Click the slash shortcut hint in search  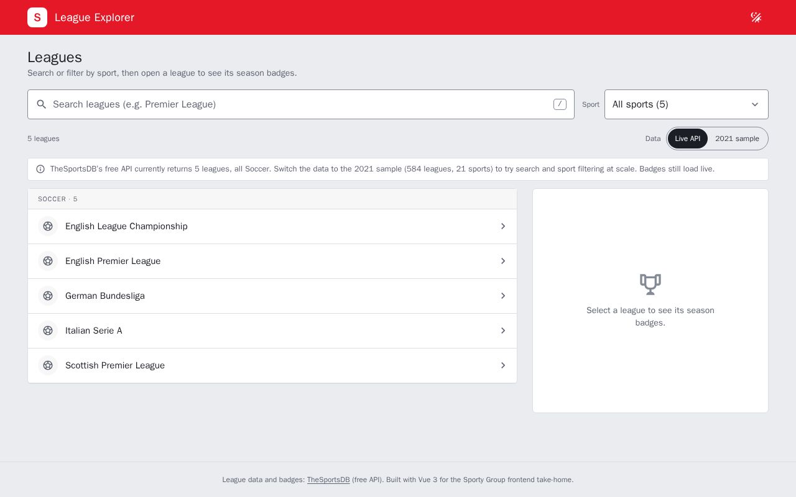pyautogui.click(x=560, y=104)
